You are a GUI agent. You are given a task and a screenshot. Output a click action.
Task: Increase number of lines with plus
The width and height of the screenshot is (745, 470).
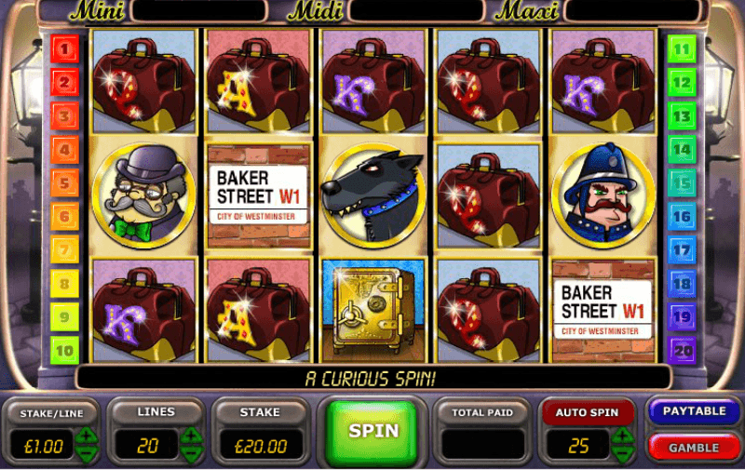coord(191,436)
